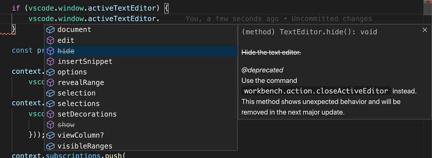432x158 pixels.
Task: Select the selections suggestion
Action: click(x=141, y=104)
